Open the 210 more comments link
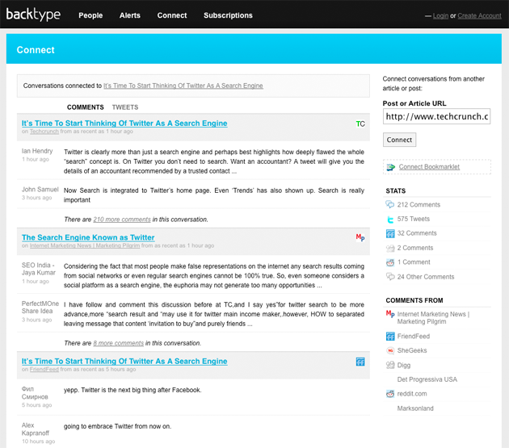The image size is (509, 448). 122,220
